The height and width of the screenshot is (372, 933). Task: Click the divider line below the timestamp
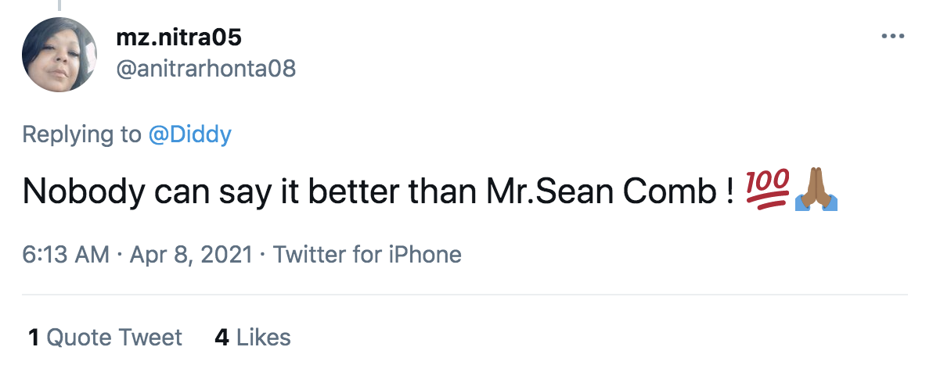coord(465,295)
